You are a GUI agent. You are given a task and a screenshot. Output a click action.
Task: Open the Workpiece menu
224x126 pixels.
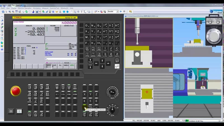pos(37,8)
